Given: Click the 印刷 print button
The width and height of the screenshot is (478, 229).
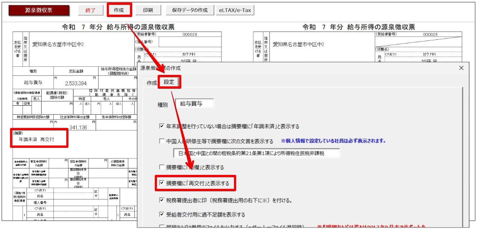Looking at the screenshot, I should [148, 10].
